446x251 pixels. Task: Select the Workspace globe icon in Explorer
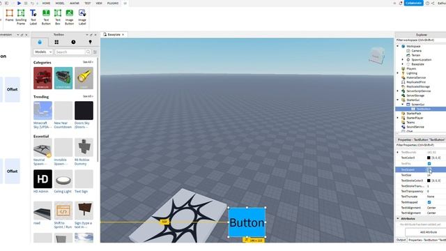coord(403,46)
